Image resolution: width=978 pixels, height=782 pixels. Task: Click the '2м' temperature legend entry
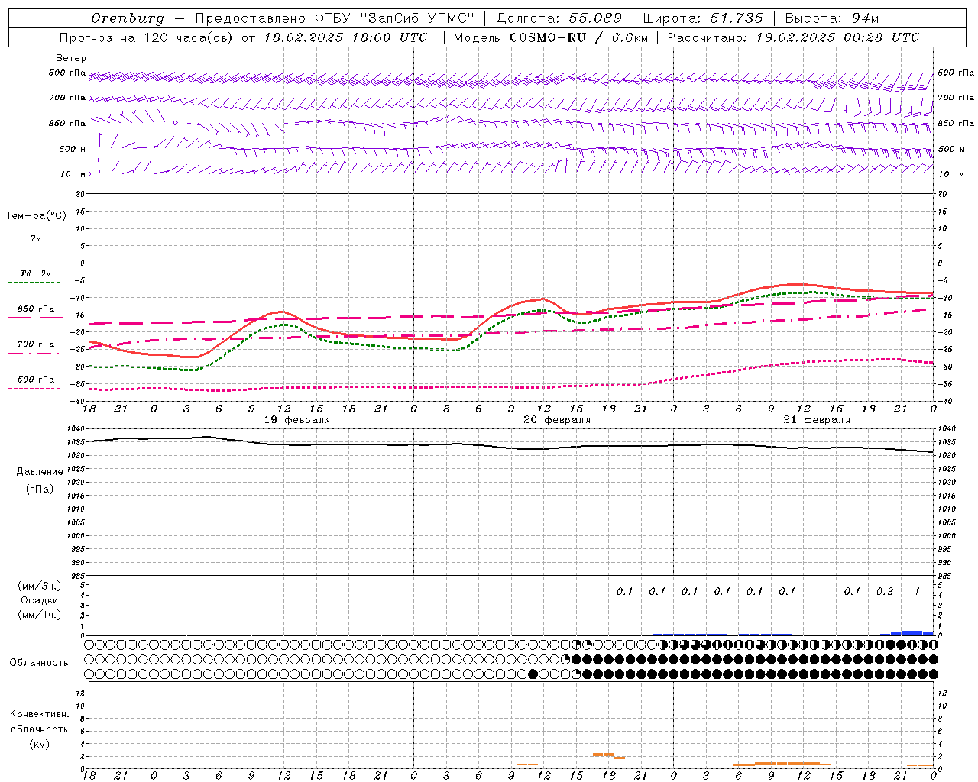[x=36, y=239]
